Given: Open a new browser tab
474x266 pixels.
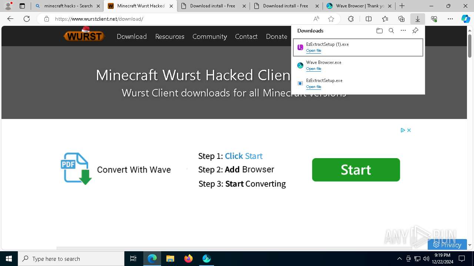Looking at the screenshot, I should point(402,6).
